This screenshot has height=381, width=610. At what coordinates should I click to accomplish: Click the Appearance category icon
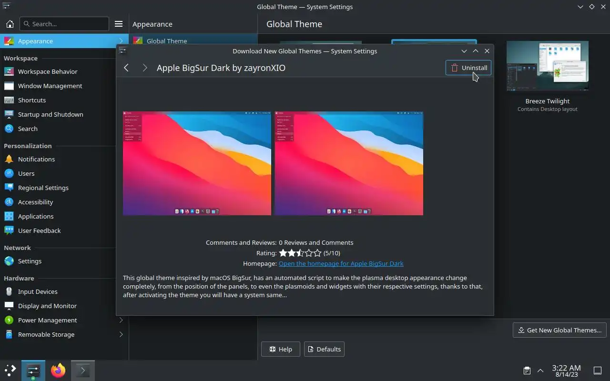click(9, 41)
